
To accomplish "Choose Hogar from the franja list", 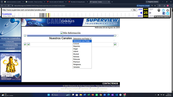I will click(82, 49).
